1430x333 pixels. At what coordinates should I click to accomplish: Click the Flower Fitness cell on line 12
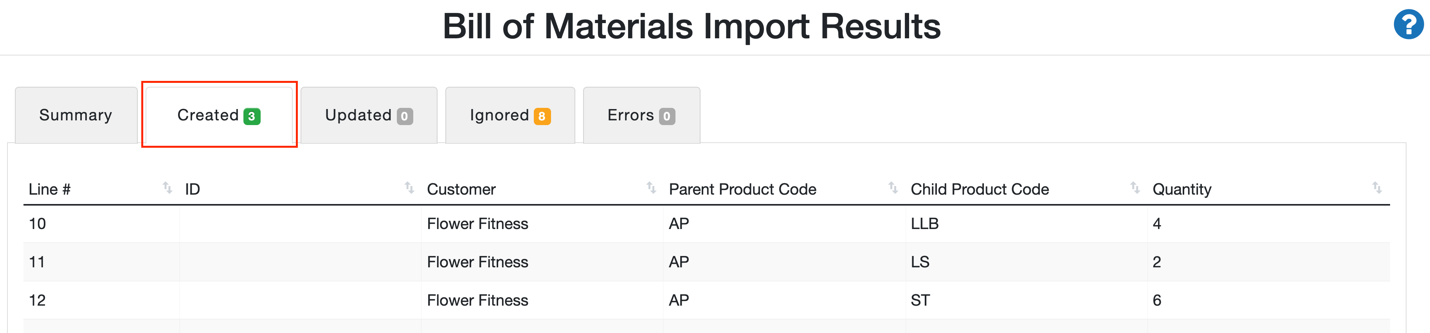(477, 300)
